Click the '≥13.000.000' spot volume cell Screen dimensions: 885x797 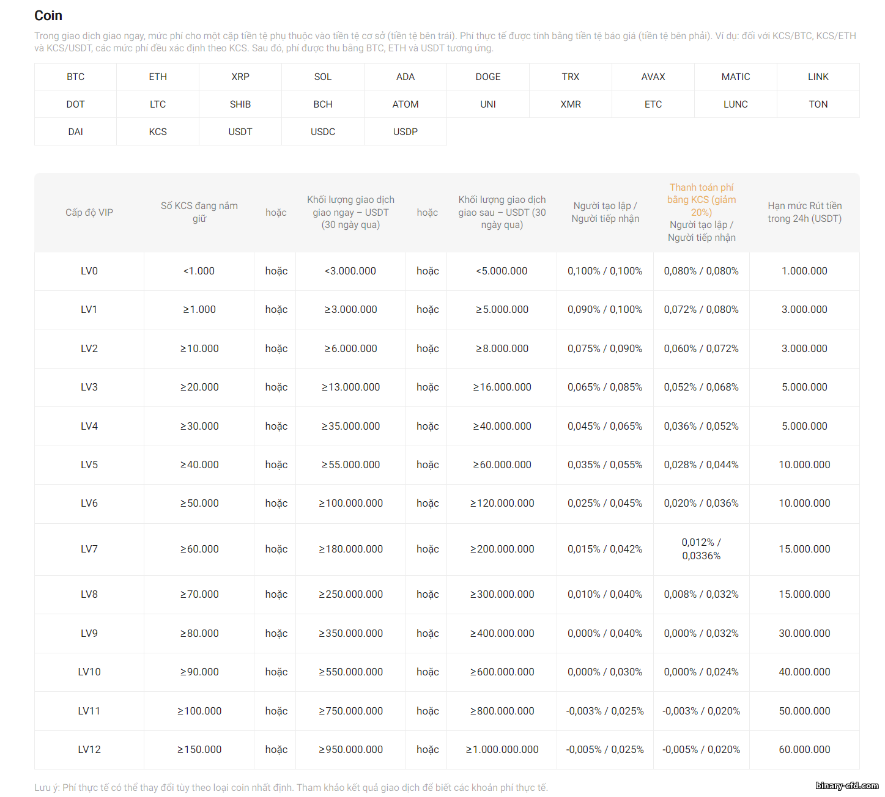(351, 387)
